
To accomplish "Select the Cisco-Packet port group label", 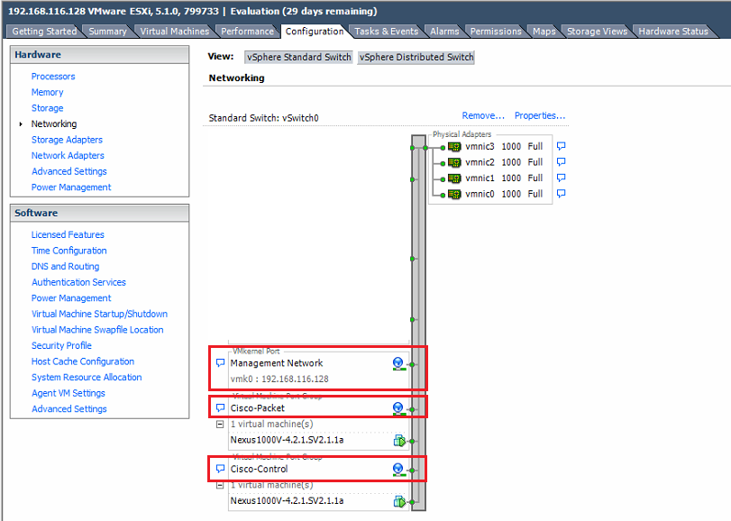I will pos(258,408).
